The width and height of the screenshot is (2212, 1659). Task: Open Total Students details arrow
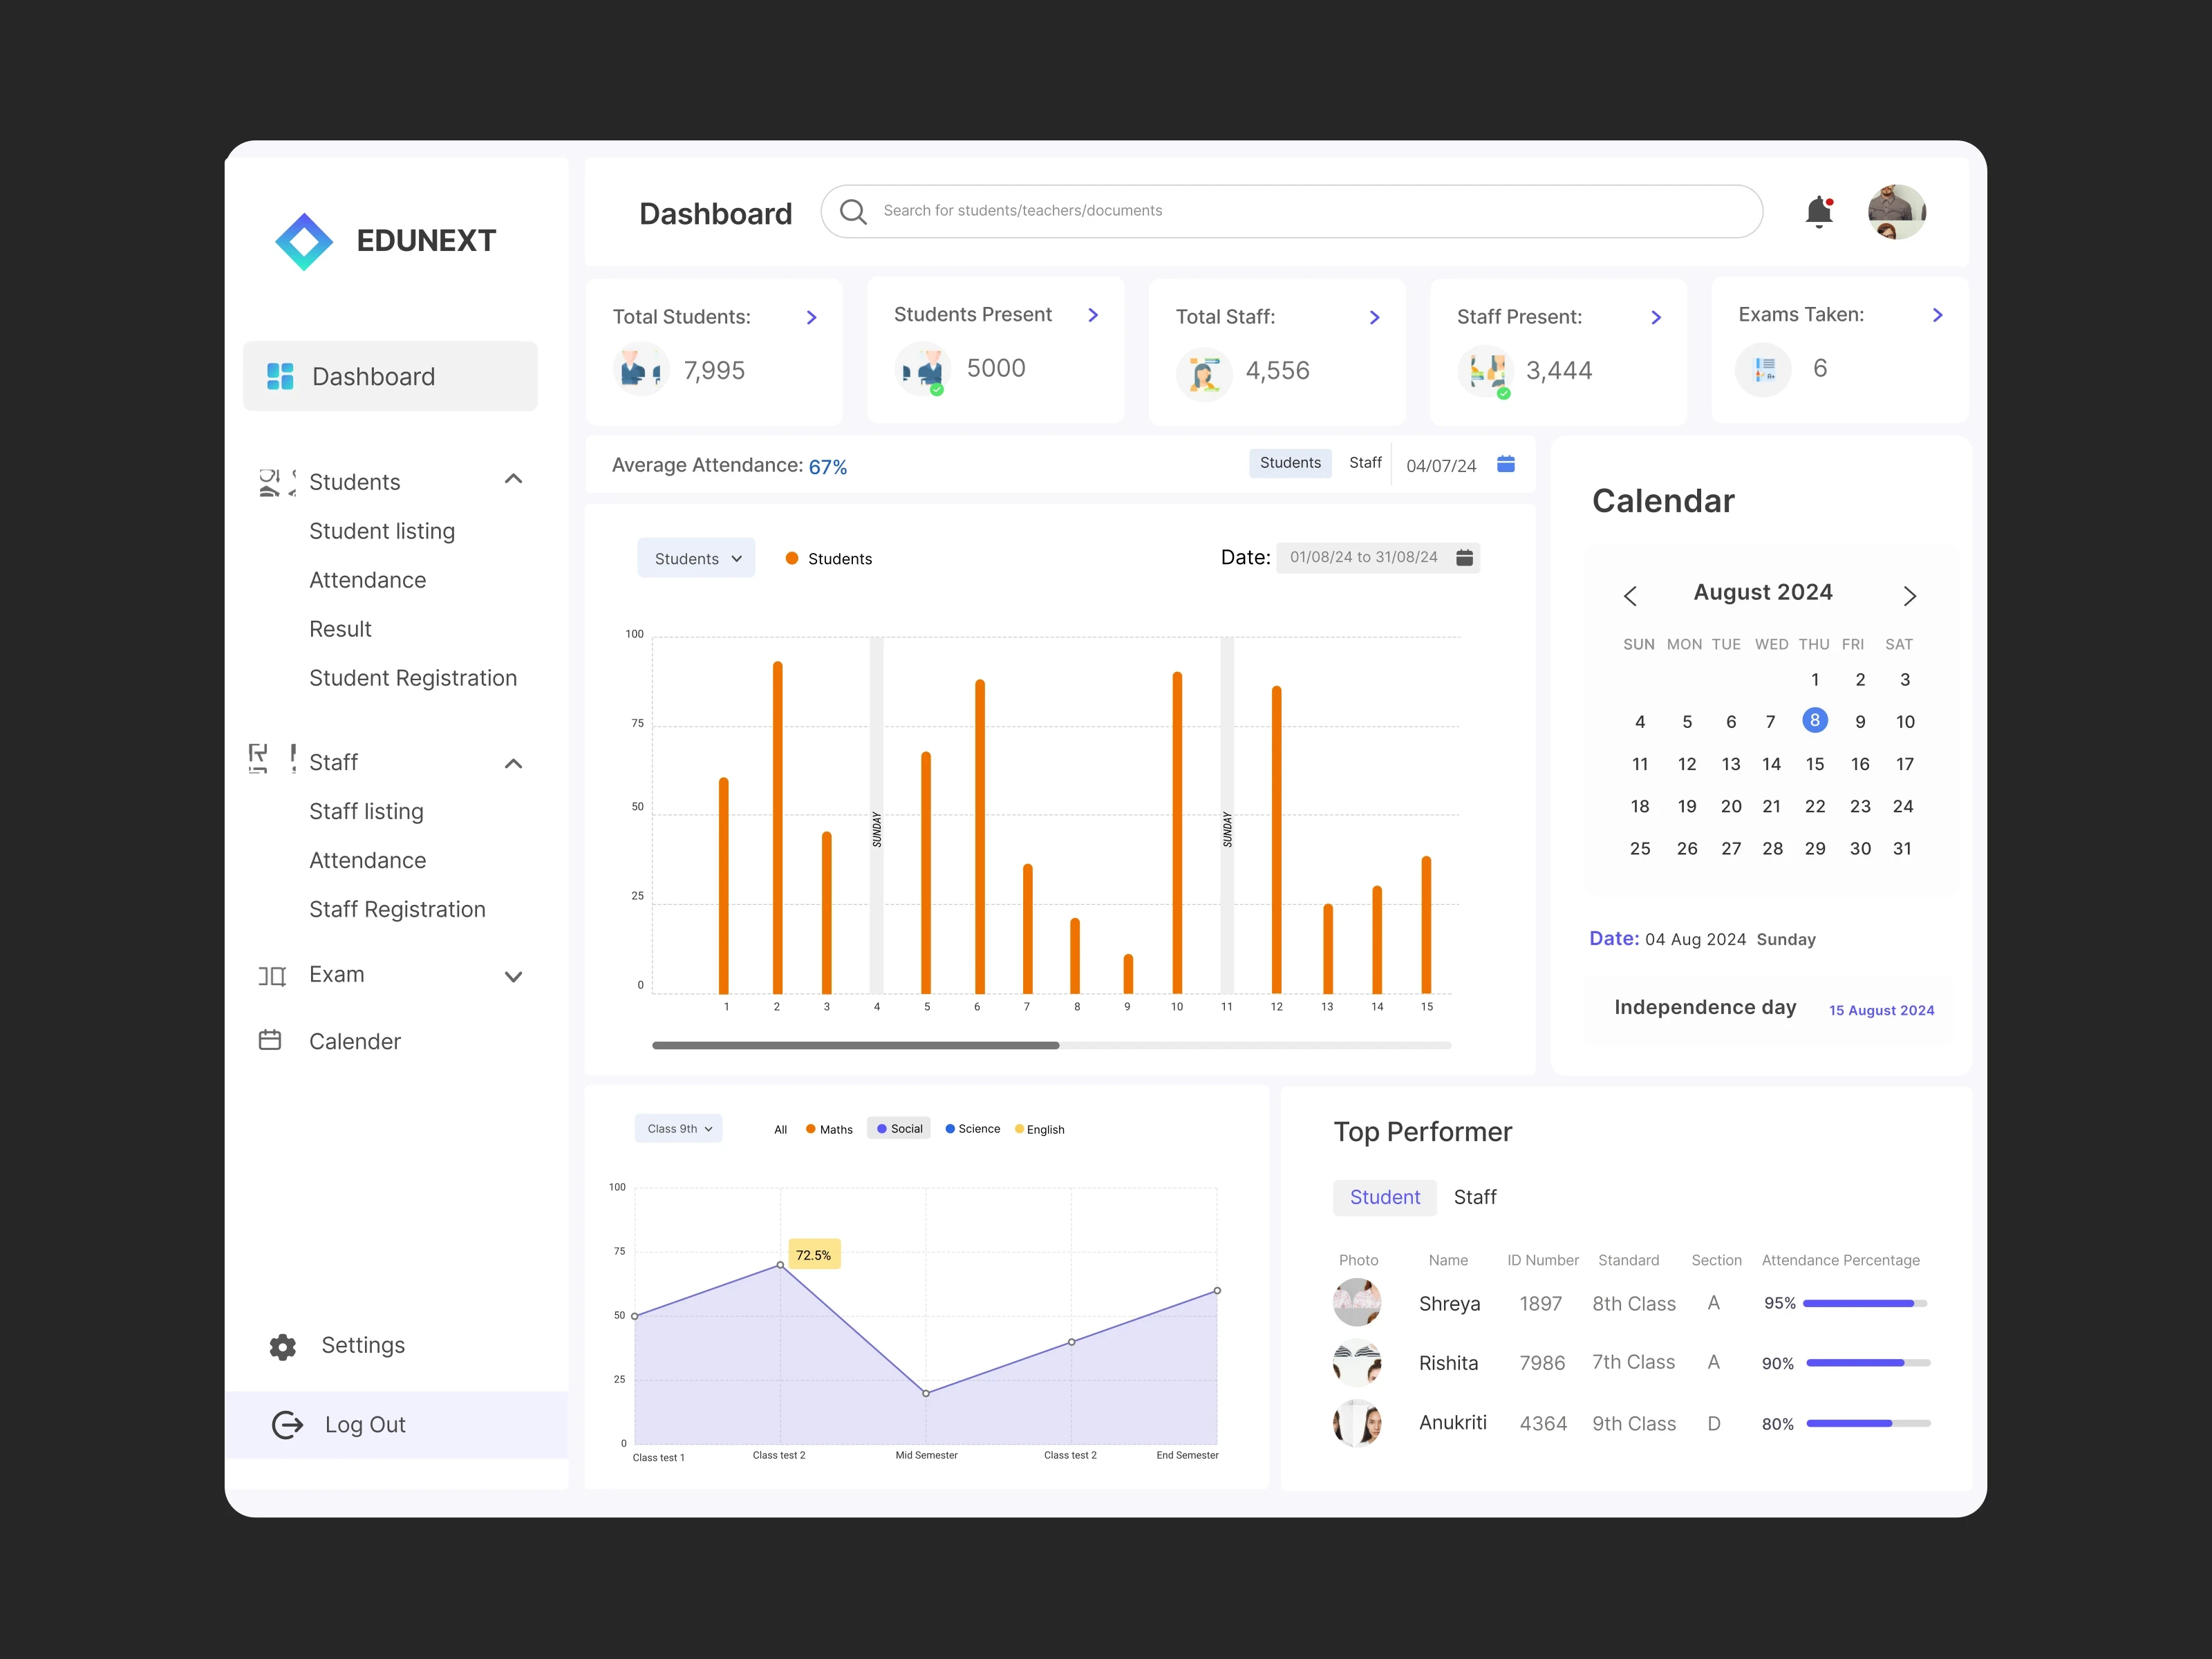pos(811,317)
